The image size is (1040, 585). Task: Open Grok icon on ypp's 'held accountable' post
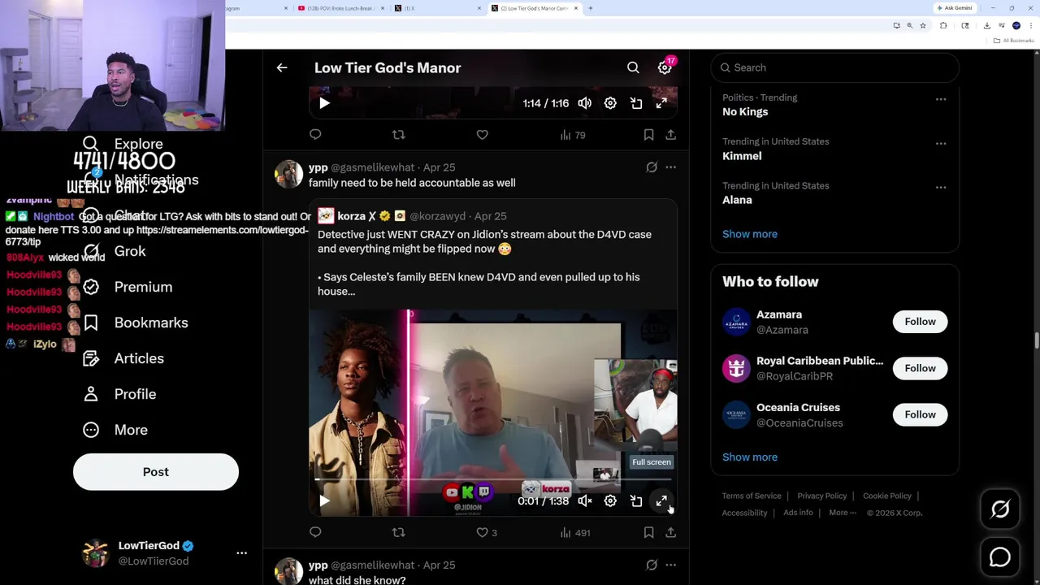[x=652, y=167]
